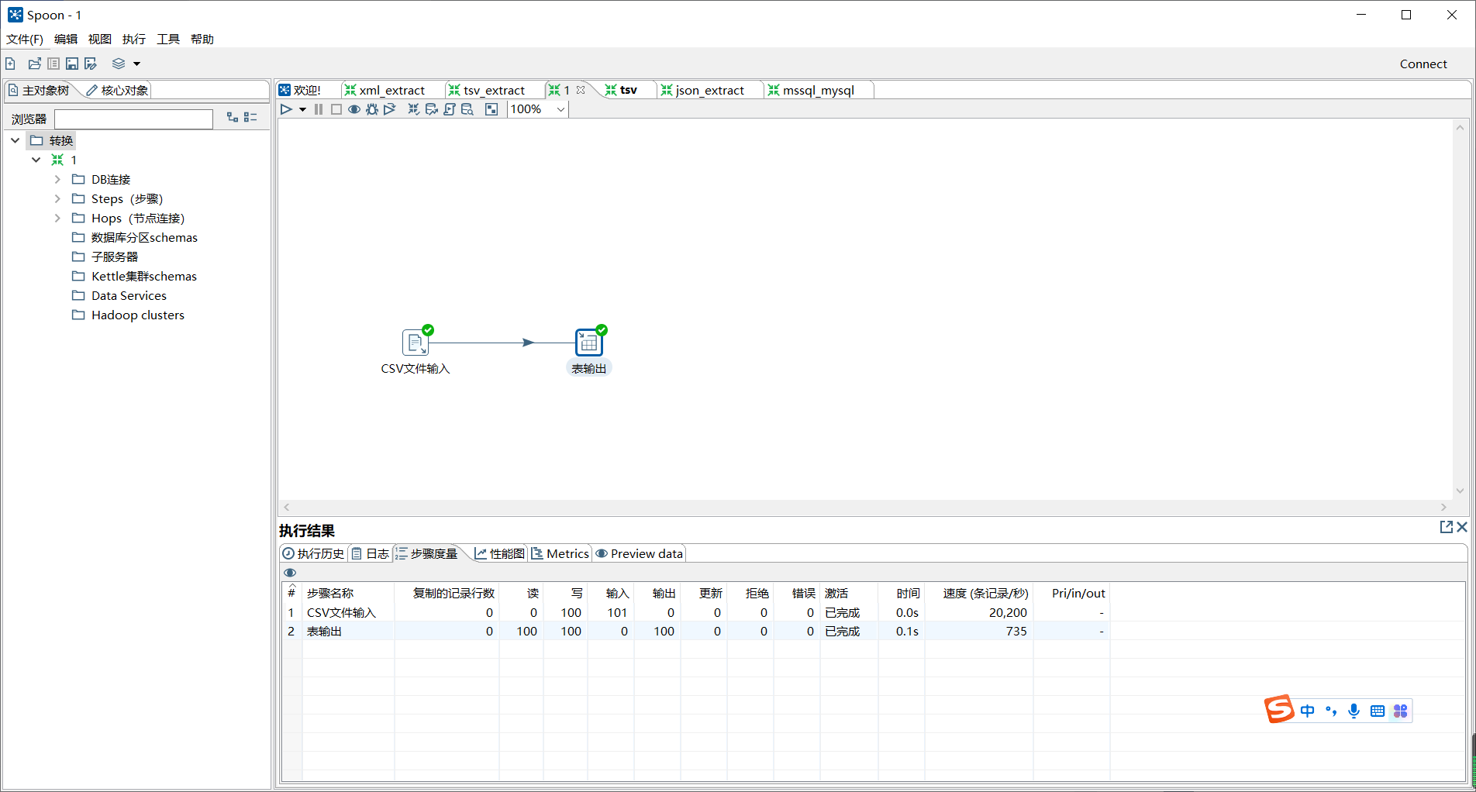The image size is (1476, 792).
Task: Open the 编辑 menu
Action: (x=66, y=40)
